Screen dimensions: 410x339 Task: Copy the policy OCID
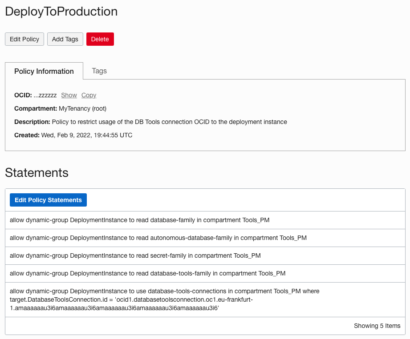[x=89, y=95]
